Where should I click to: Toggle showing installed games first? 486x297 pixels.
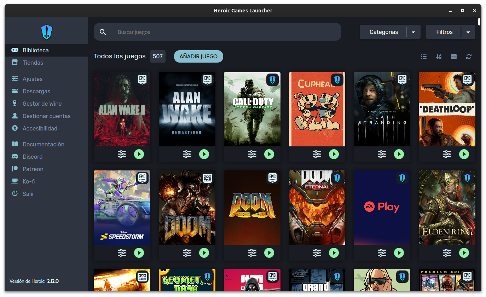coord(454,57)
